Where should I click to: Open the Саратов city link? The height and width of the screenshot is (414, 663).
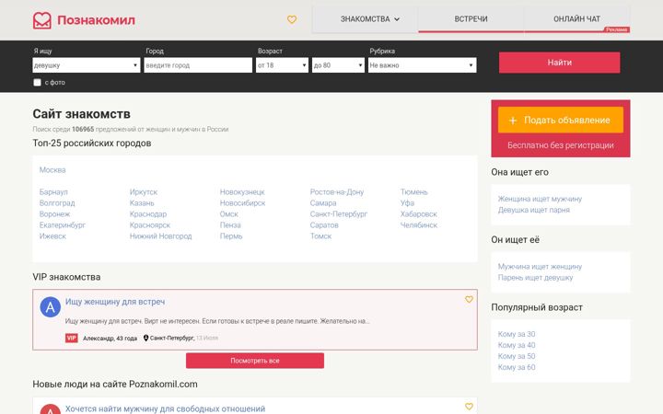(x=324, y=225)
